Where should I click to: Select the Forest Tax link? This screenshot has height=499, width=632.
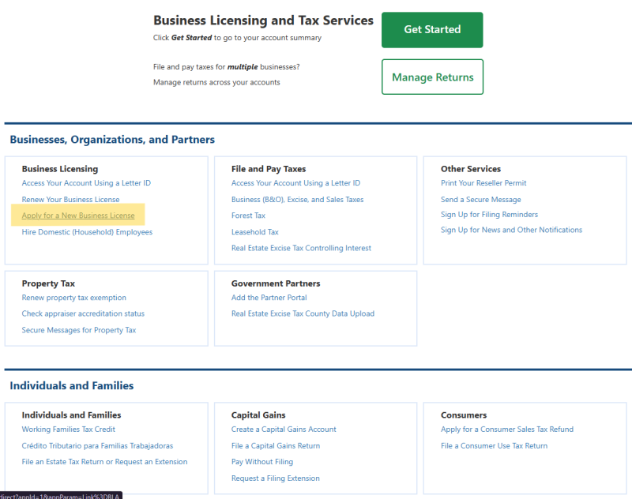(x=248, y=216)
